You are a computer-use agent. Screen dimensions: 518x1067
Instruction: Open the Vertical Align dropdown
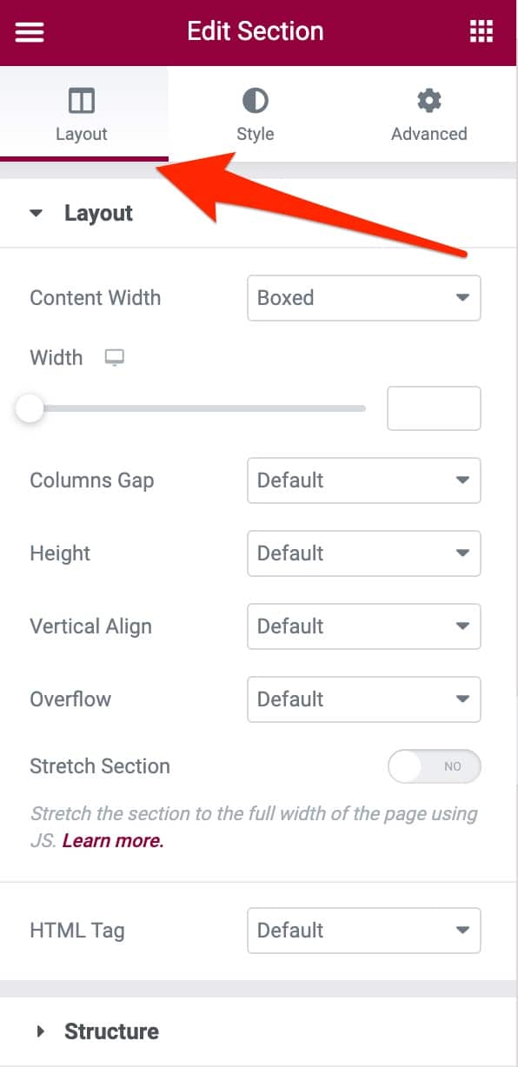pyautogui.click(x=363, y=626)
